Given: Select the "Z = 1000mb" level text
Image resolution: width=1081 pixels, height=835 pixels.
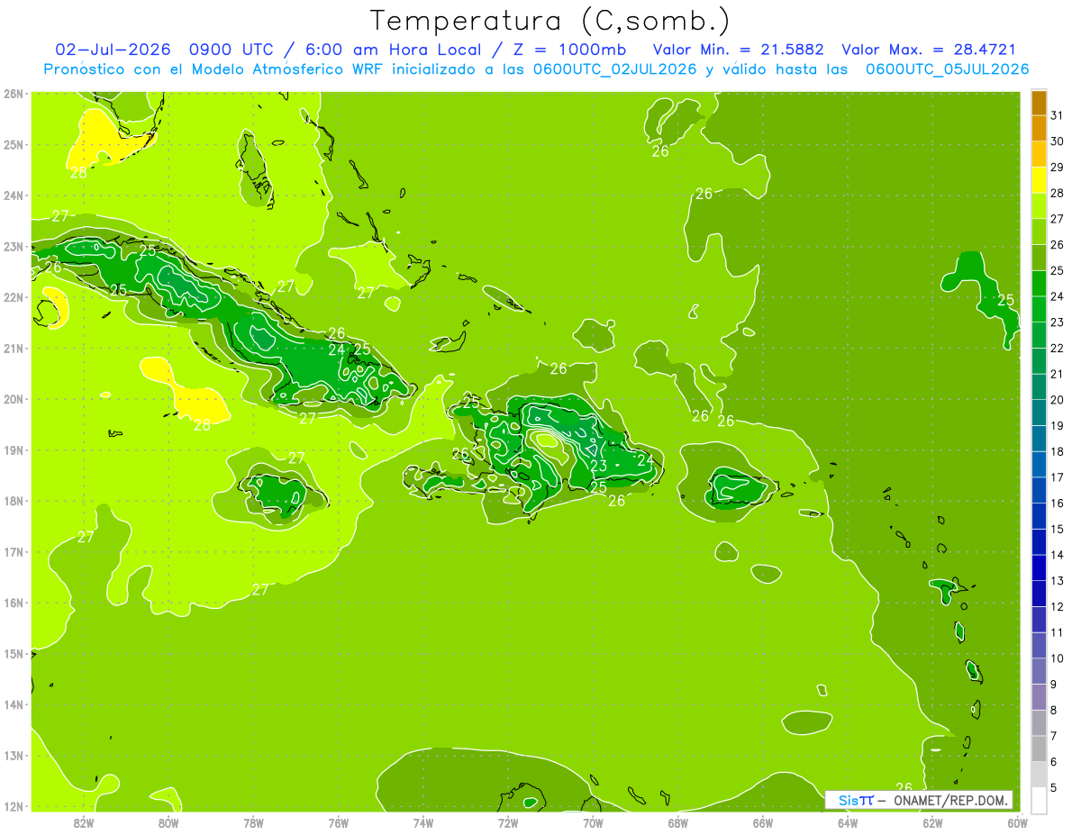Looking at the screenshot, I should [x=570, y=50].
